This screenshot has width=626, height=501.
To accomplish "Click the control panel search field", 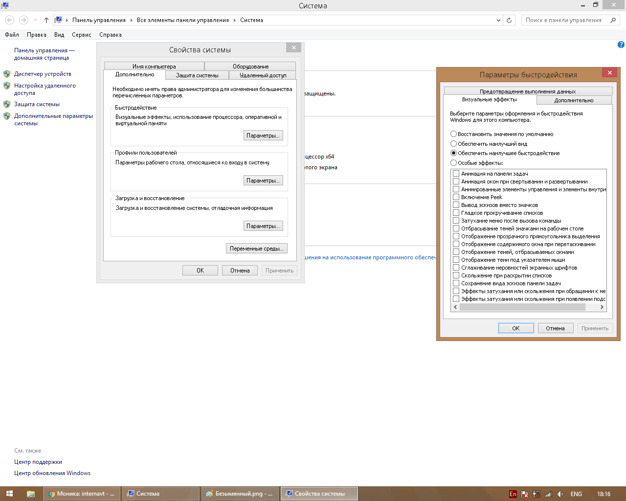I will 564,20.
